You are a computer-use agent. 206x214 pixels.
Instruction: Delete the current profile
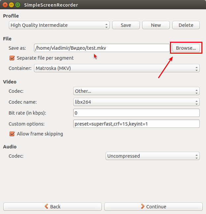(186, 25)
